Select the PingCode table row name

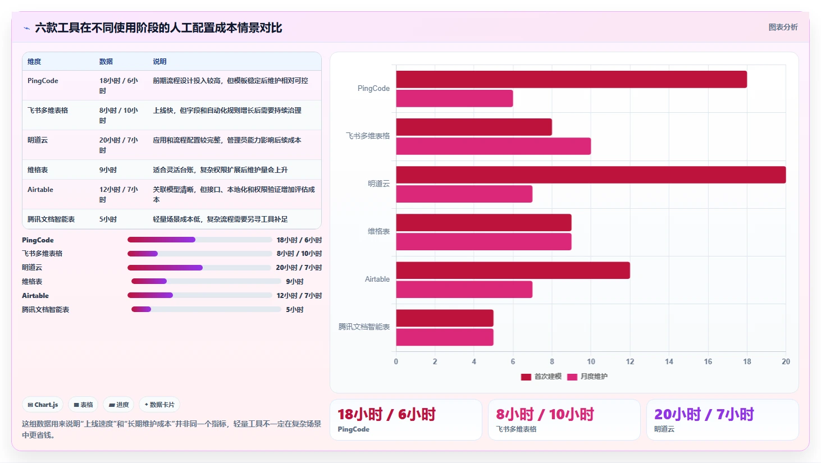[x=43, y=81]
